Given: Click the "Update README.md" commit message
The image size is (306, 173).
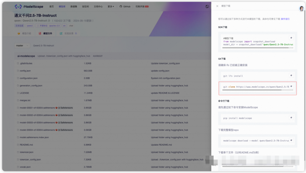Looking at the screenshot, I should (161, 145).
